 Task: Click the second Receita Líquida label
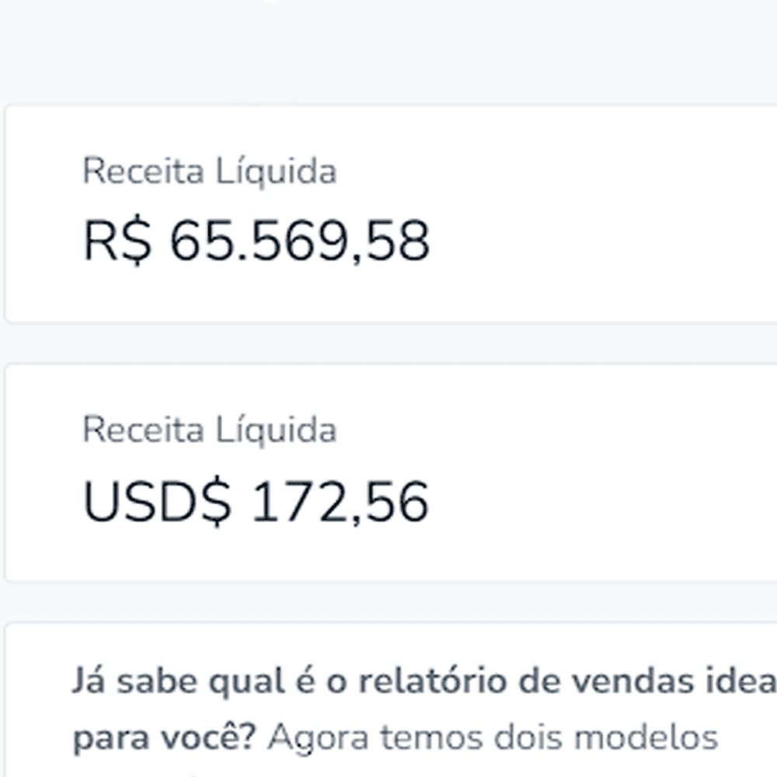209,430
